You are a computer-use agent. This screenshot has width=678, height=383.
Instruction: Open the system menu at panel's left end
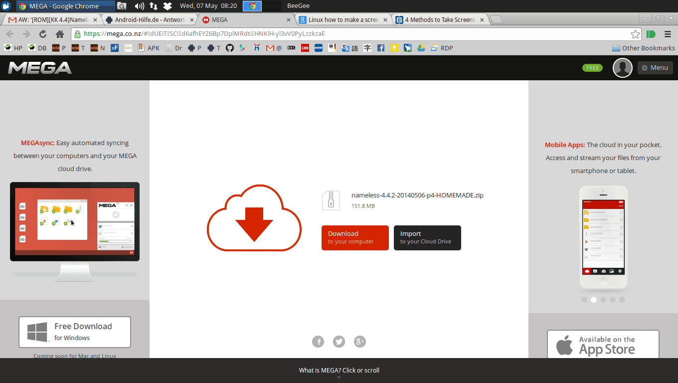tap(6, 6)
